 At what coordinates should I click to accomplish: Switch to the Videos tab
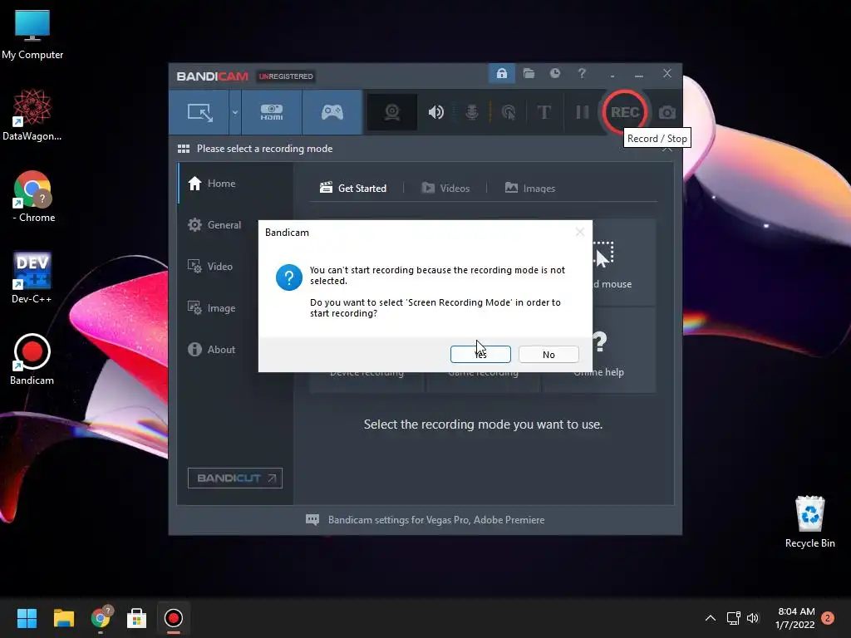click(445, 189)
